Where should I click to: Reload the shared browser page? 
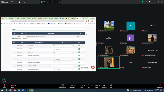point(7,21)
